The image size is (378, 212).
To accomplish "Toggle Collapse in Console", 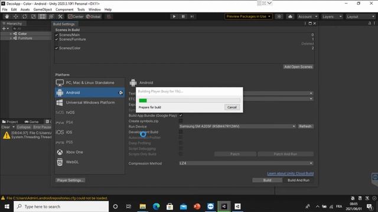I will [24, 127].
